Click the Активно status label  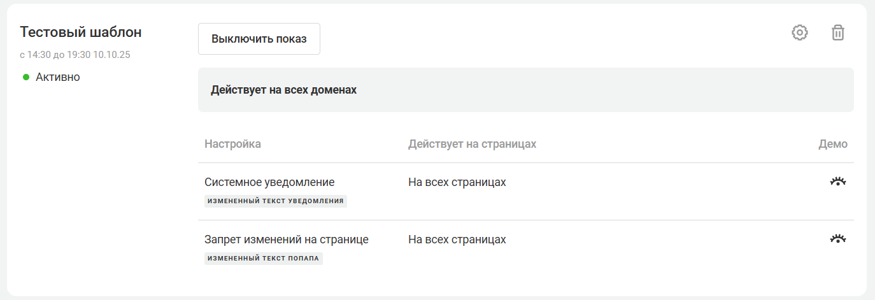pos(58,77)
